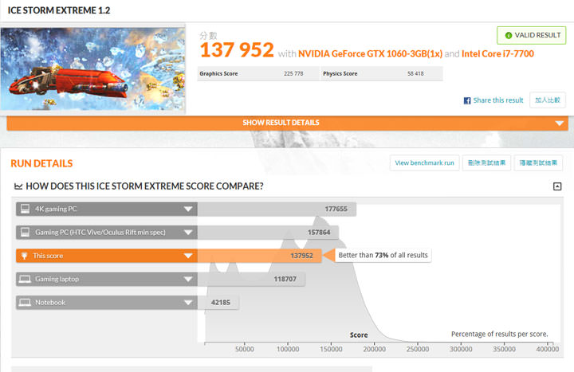Collapse the score comparison section
This screenshot has width=574, height=372.
tap(557, 186)
